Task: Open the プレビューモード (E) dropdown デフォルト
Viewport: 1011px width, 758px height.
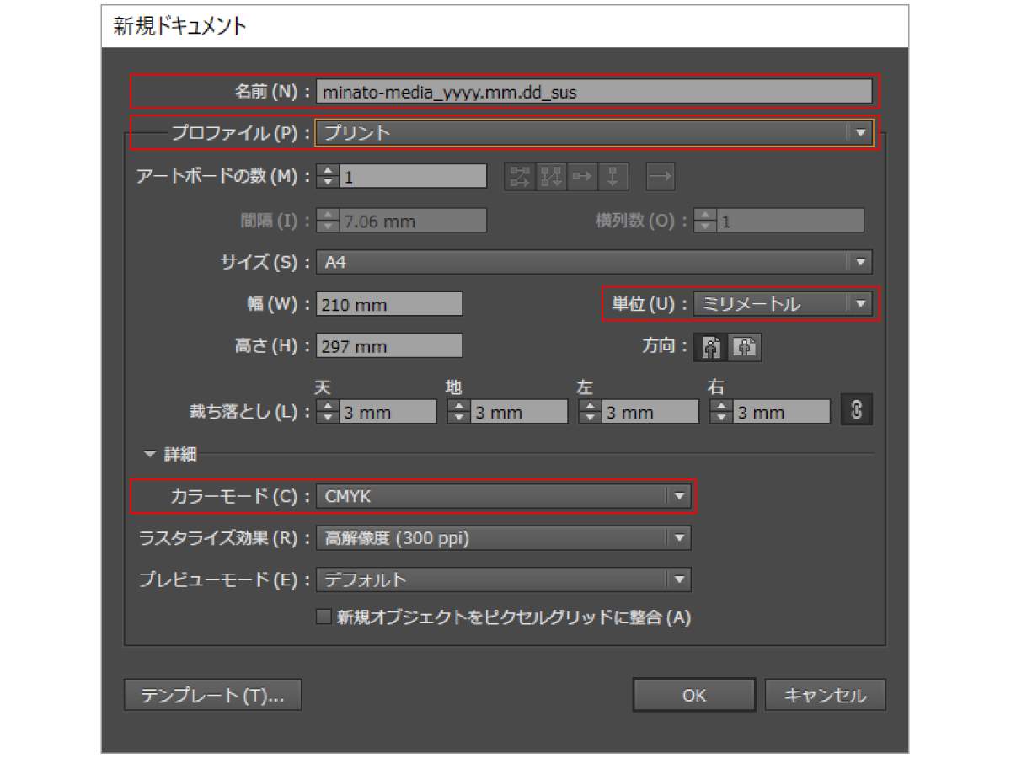Action: (x=504, y=579)
